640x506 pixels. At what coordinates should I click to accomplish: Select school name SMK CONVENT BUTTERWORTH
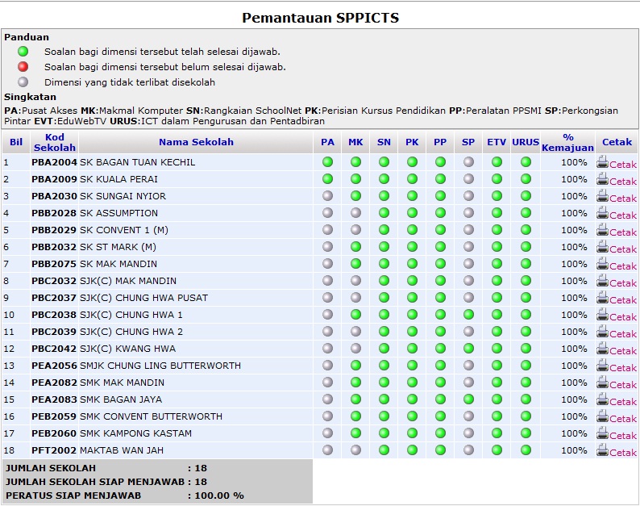[x=151, y=416]
